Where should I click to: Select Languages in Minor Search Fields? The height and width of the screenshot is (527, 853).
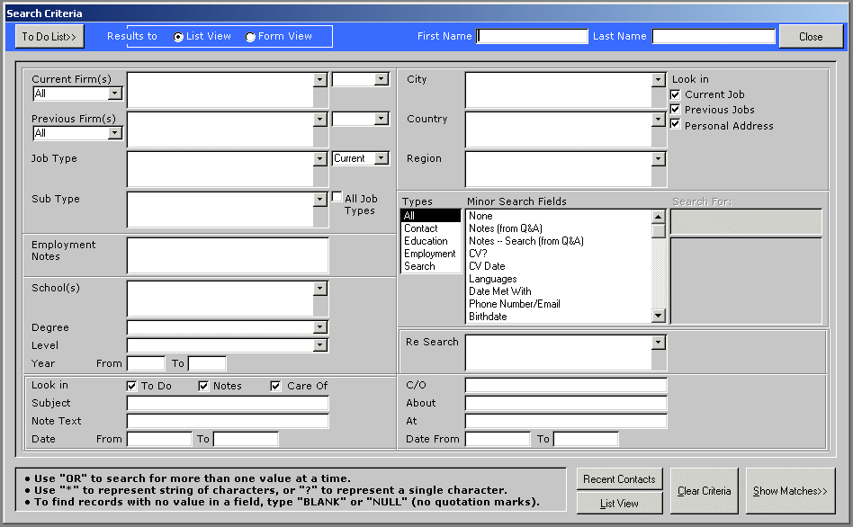click(560, 279)
